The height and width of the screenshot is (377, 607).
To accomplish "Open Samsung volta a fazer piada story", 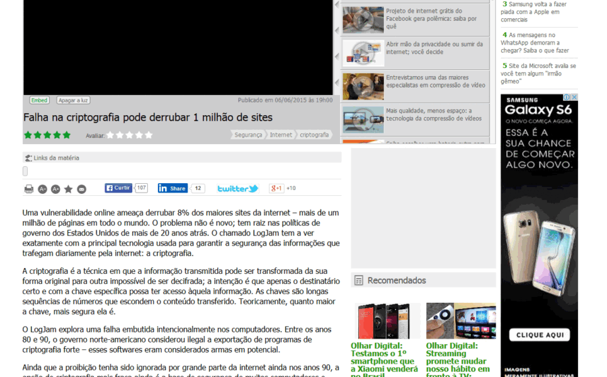I will pyautogui.click(x=534, y=11).
